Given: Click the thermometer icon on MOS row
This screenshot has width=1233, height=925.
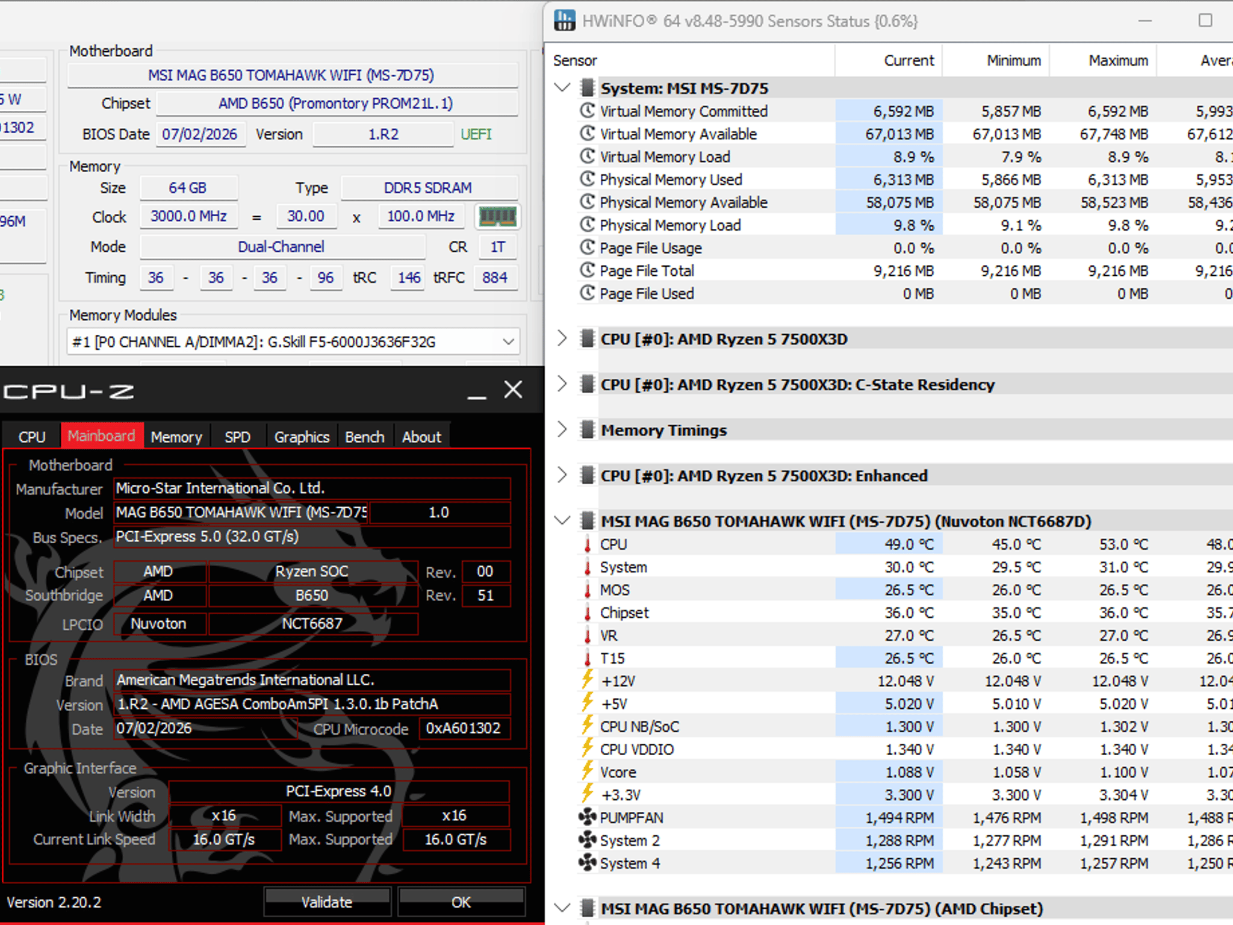Looking at the screenshot, I should click(588, 590).
